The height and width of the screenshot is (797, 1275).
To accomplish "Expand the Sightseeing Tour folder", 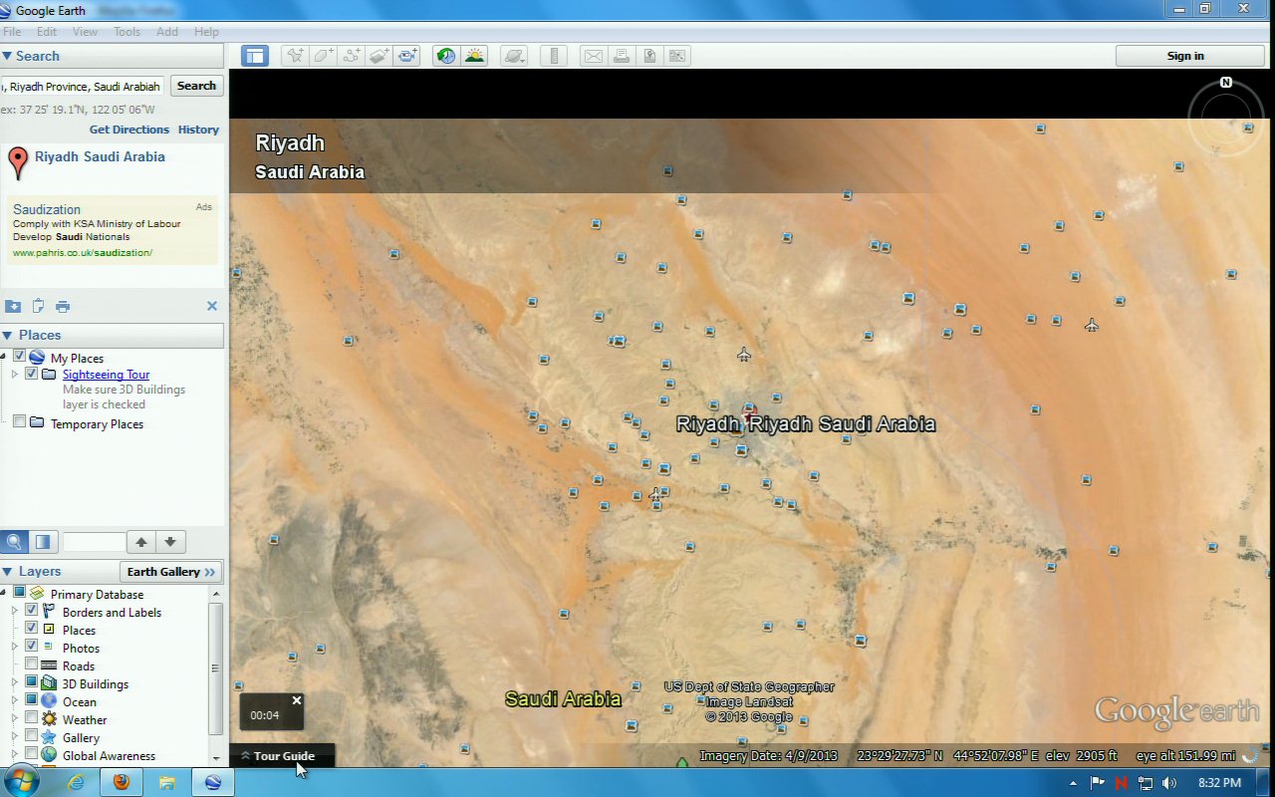I will pyautogui.click(x=15, y=375).
